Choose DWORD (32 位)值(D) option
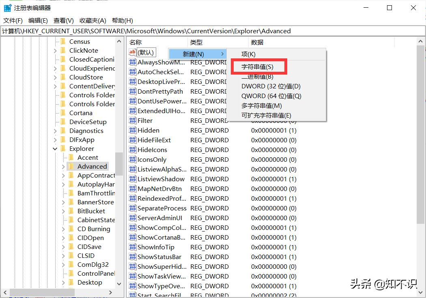The image size is (426, 298). point(271,86)
